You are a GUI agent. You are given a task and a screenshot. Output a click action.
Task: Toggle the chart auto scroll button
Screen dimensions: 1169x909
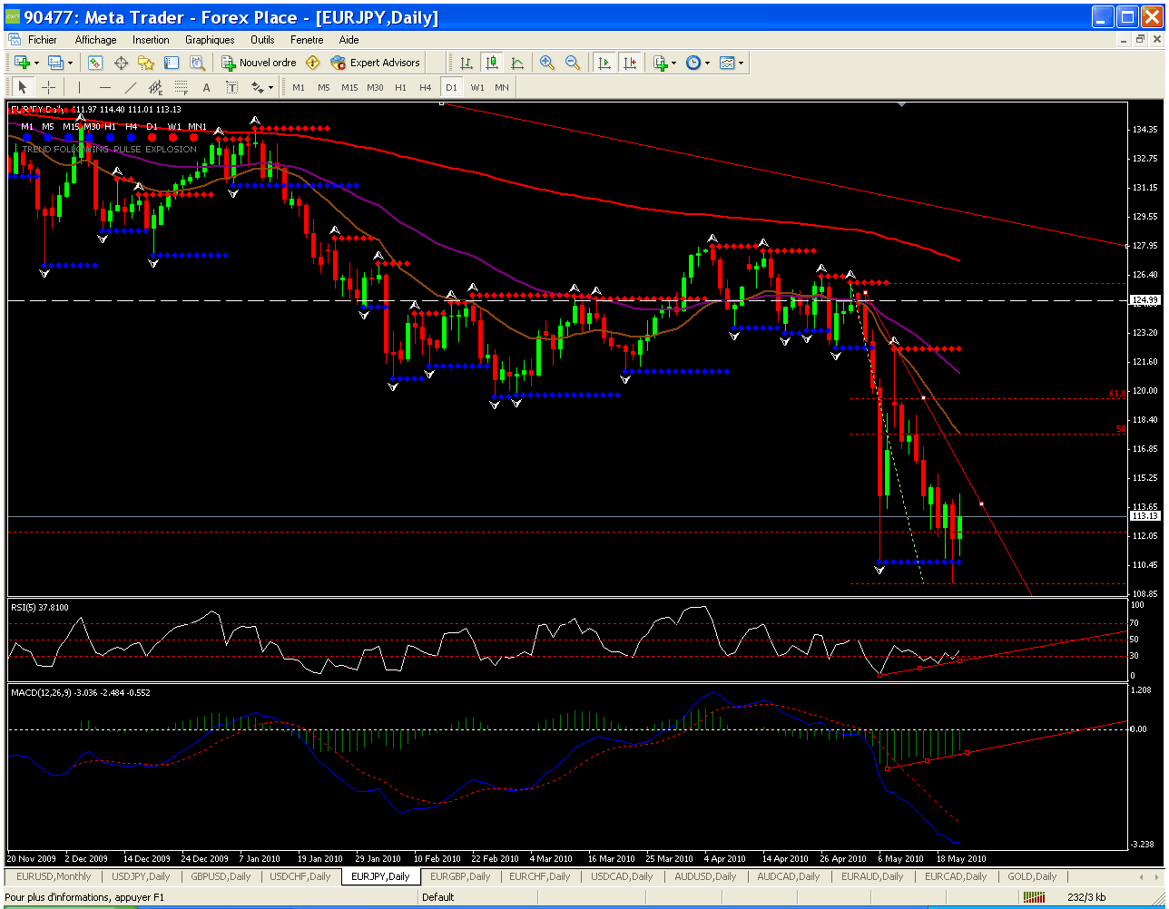[x=604, y=63]
